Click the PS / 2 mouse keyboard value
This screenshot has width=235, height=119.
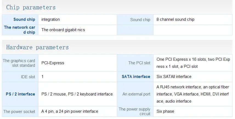coord(77,94)
